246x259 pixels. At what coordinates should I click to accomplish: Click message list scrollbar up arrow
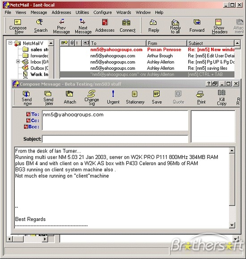pos(237,43)
